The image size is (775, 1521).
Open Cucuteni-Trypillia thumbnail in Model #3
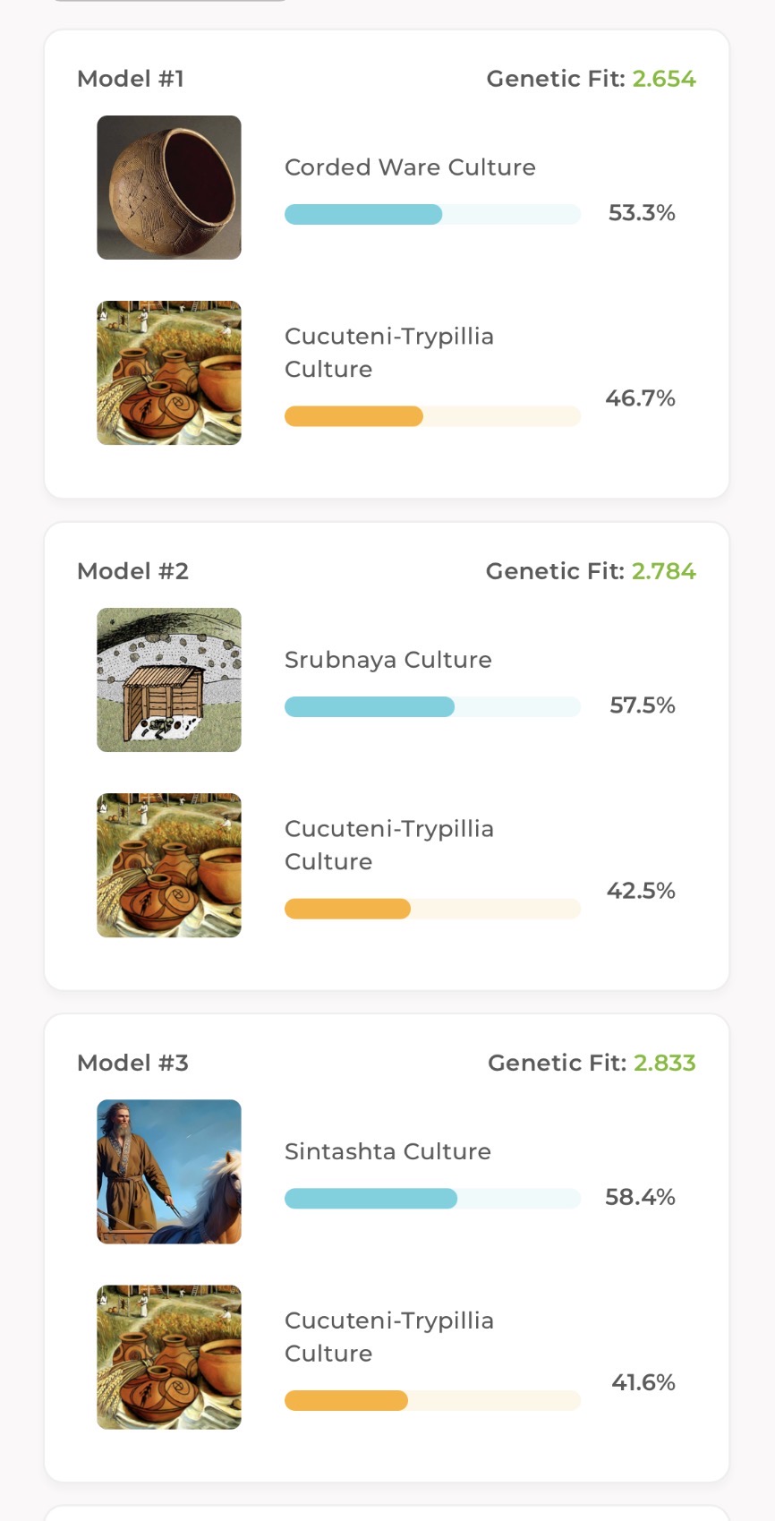tap(169, 1356)
